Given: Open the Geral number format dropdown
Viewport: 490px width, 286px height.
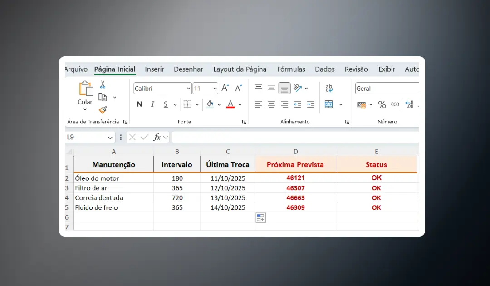Looking at the screenshot, I should point(387,89).
